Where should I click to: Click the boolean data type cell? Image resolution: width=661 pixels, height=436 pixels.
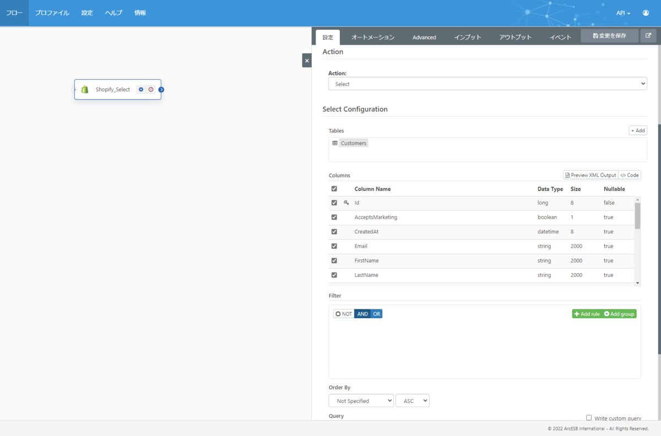pyautogui.click(x=547, y=217)
